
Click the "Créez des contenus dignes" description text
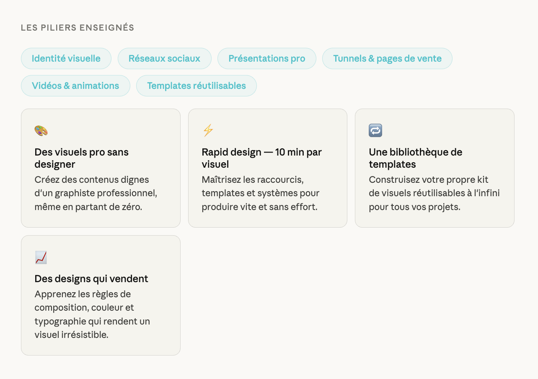[x=92, y=180]
